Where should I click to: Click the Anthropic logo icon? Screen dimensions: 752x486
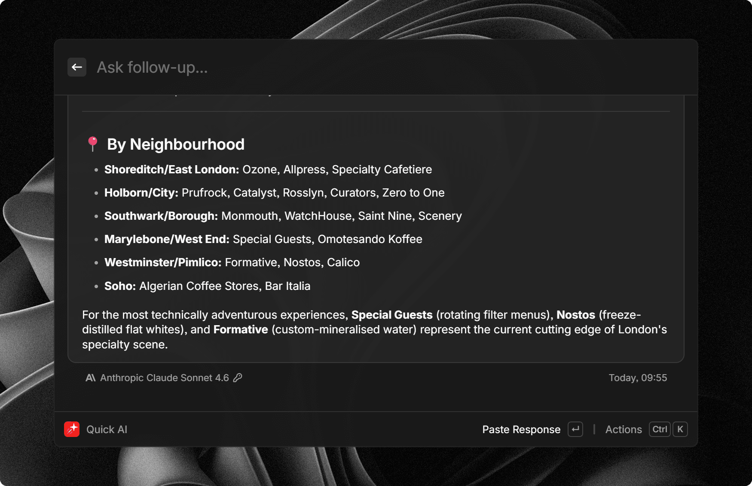(90, 378)
